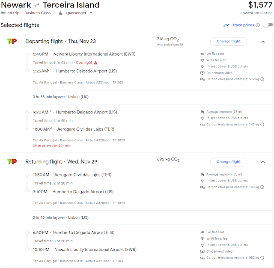Image resolution: width=274 pixels, height=268 pixels.
Task: Click the Track prices label
Action: pos(243,25)
